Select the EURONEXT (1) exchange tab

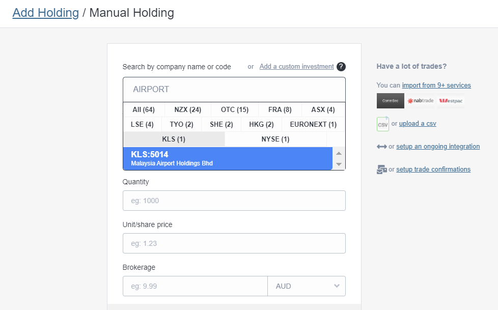click(x=313, y=124)
